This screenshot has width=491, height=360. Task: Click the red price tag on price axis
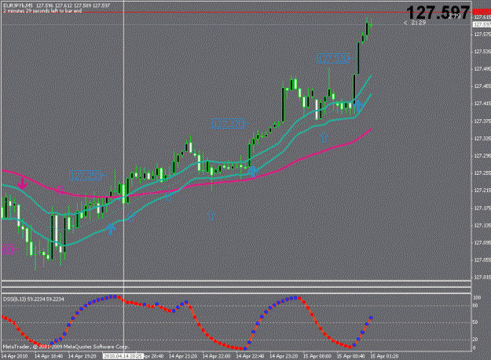pyautogui.click(x=482, y=12)
